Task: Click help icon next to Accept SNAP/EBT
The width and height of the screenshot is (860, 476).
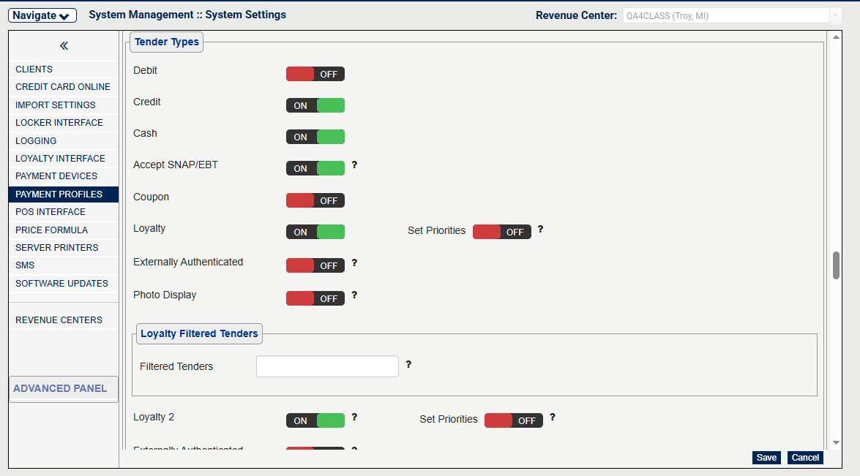Action: pos(354,165)
